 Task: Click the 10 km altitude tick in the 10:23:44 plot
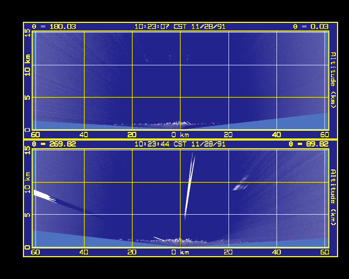click(27, 183)
